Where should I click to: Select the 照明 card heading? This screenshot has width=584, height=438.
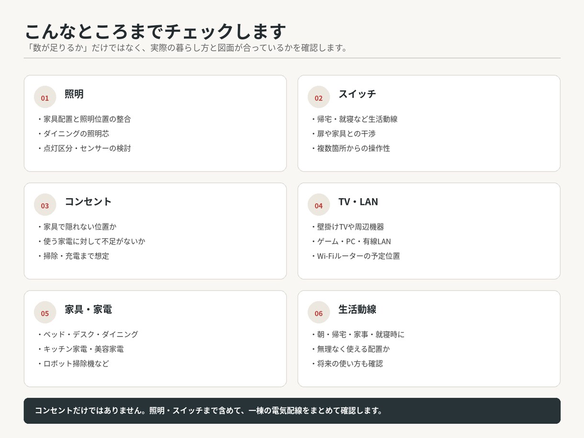[x=74, y=94]
